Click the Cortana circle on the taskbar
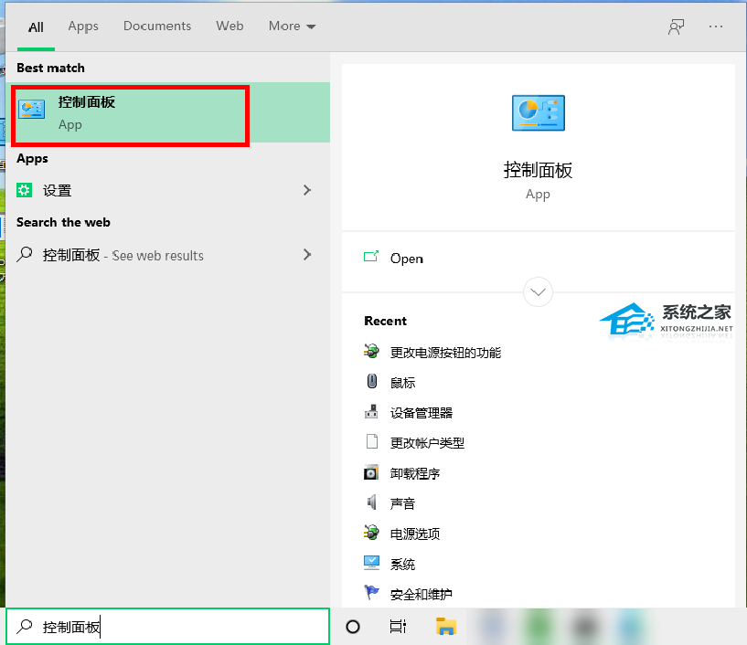Image resolution: width=747 pixels, height=645 pixels. pos(353,627)
